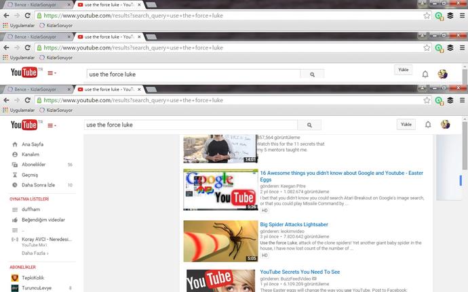The width and height of the screenshot is (468, 292).
Task: Open notifications bell in the bottom window
Action: [428, 125]
